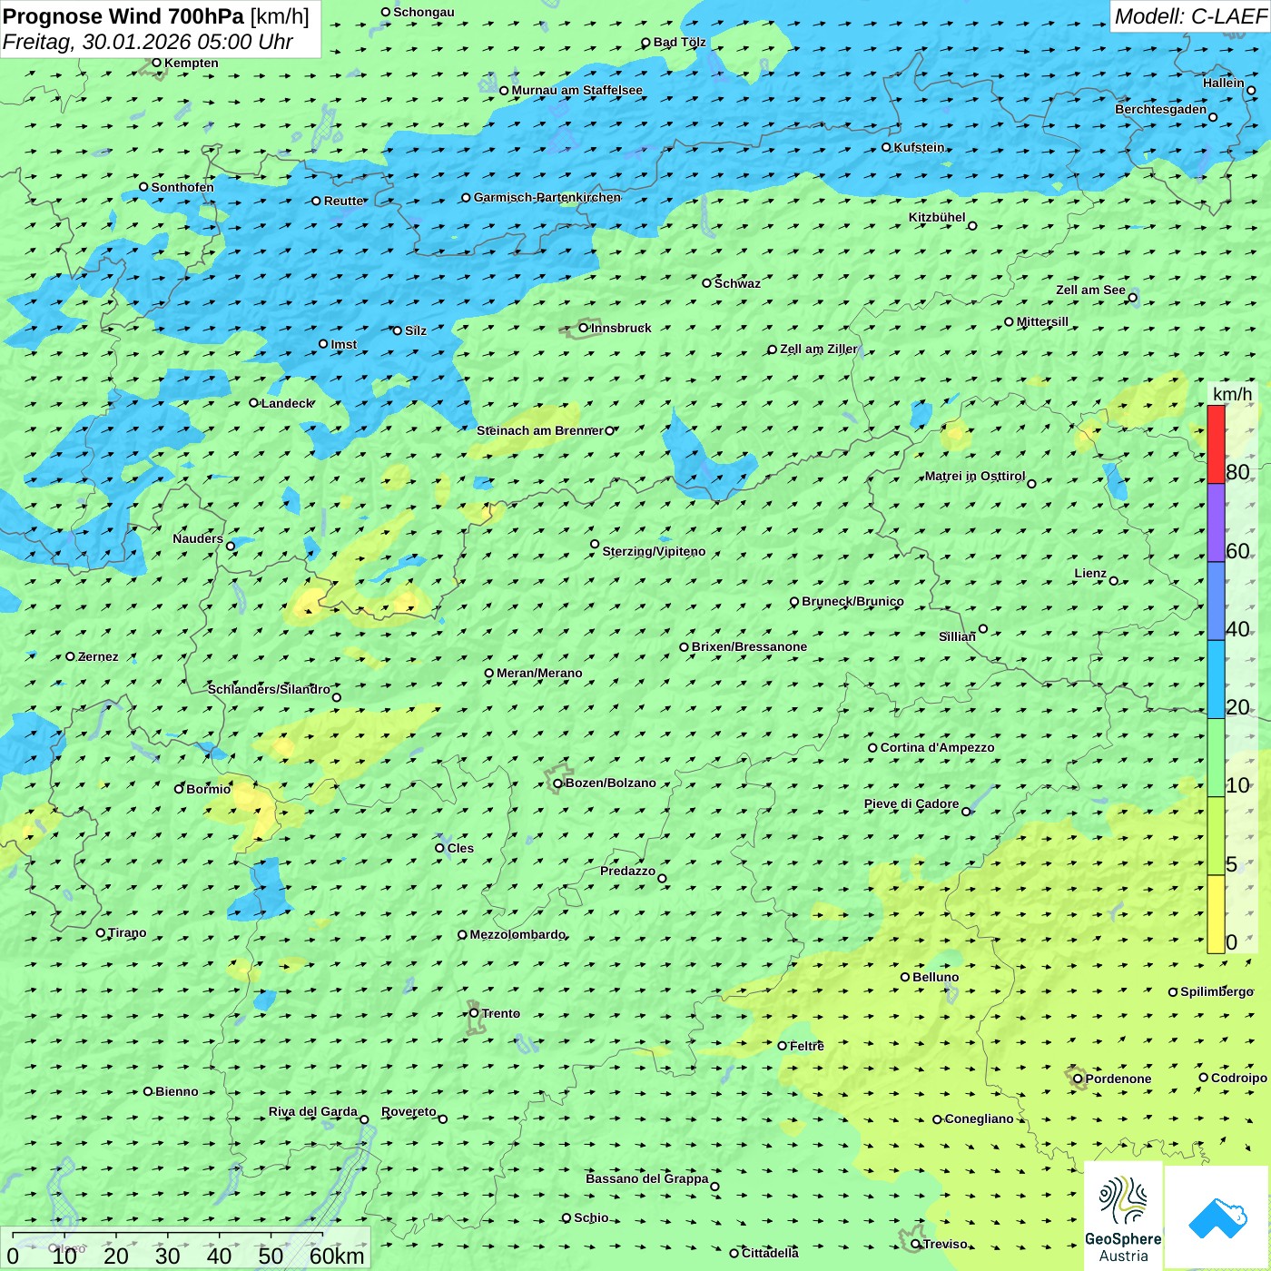
Task: Select the purple 60 km/h legend band
Action: pos(1216,523)
